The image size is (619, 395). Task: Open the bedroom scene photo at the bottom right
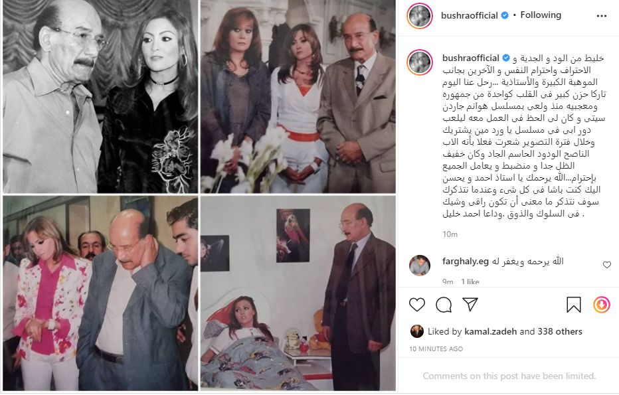298,293
